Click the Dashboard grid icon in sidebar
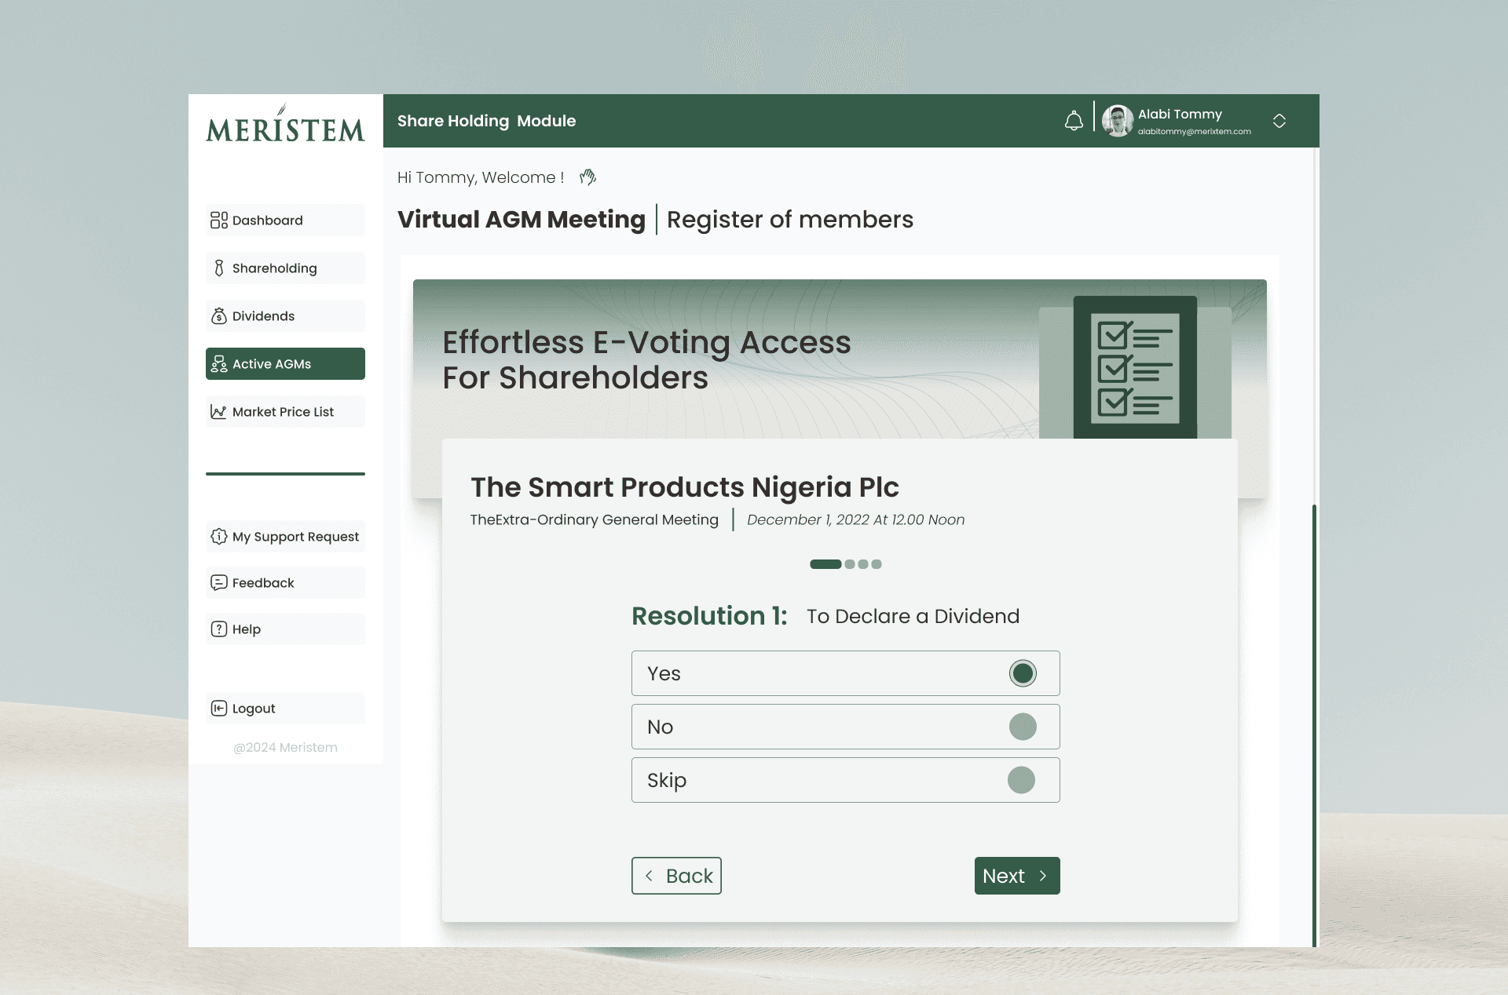 point(218,221)
